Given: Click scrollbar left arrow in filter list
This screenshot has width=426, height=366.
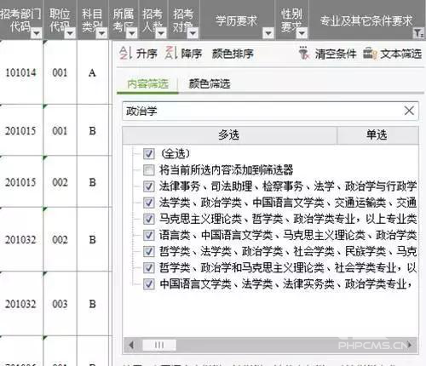Looking at the screenshot, I should [x=131, y=345].
